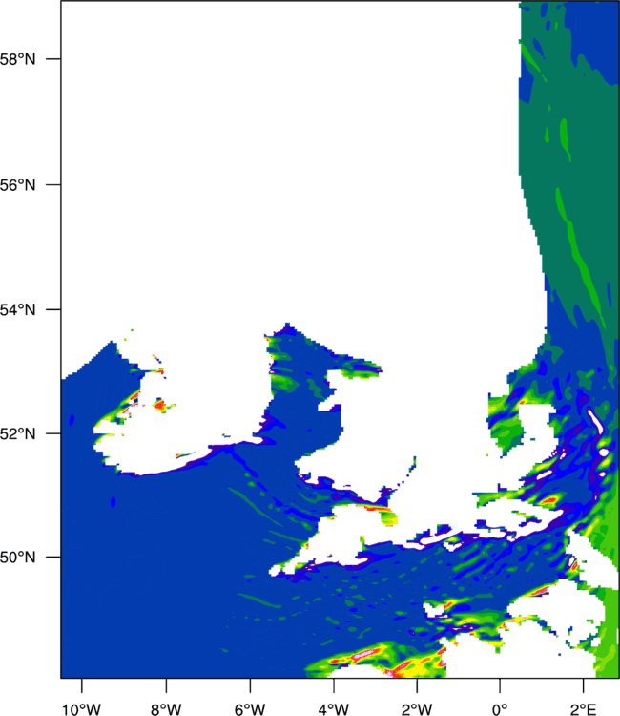620x716 pixels.
Task: Click the 50°N latitude label
Action: point(17,558)
